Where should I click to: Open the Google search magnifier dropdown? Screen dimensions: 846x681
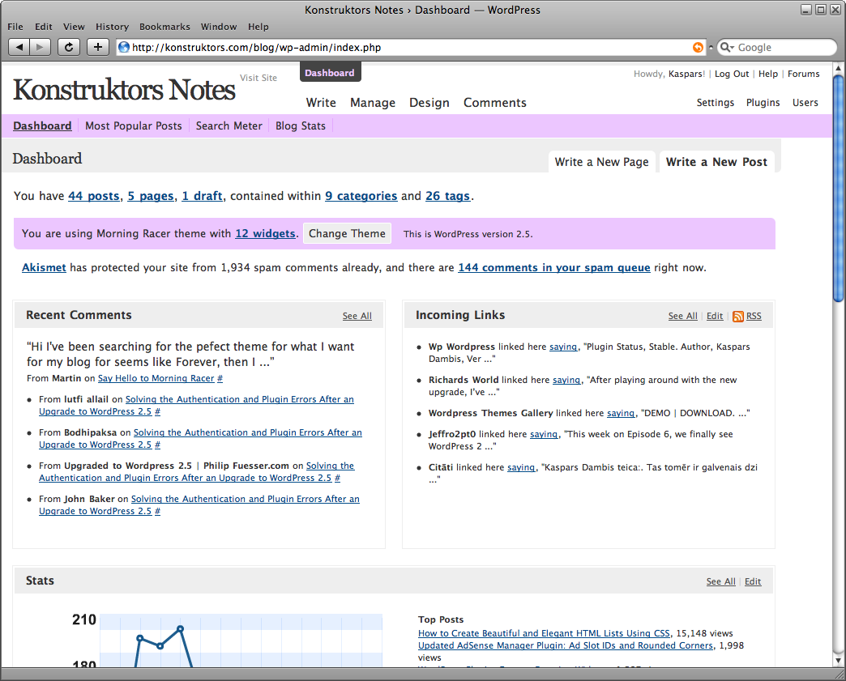(727, 48)
